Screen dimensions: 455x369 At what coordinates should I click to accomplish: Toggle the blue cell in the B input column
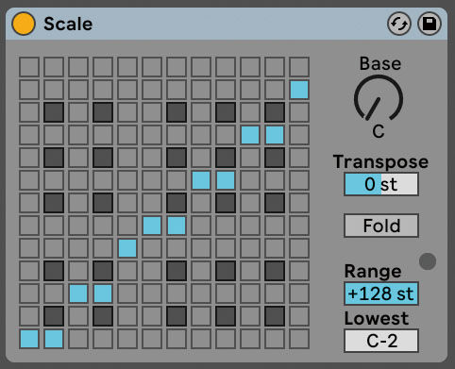click(299, 90)
